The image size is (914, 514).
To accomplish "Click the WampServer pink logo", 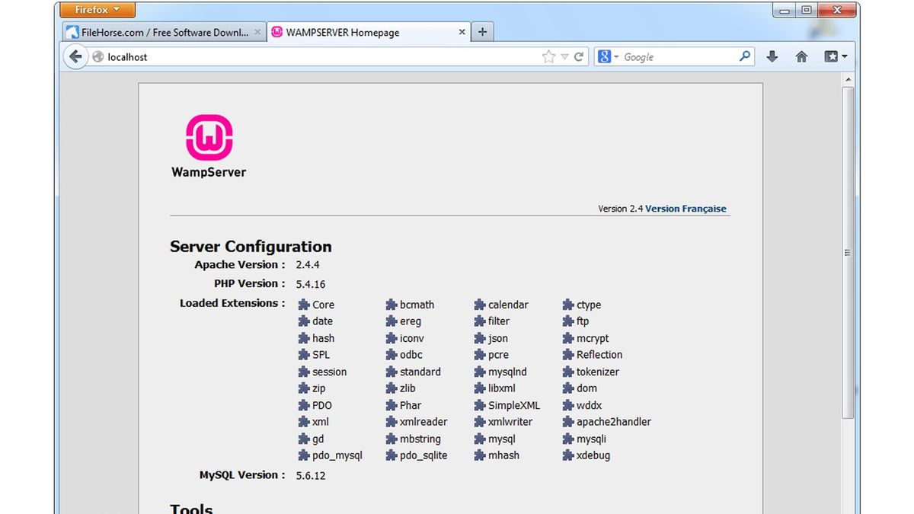I will pos(208,139).
